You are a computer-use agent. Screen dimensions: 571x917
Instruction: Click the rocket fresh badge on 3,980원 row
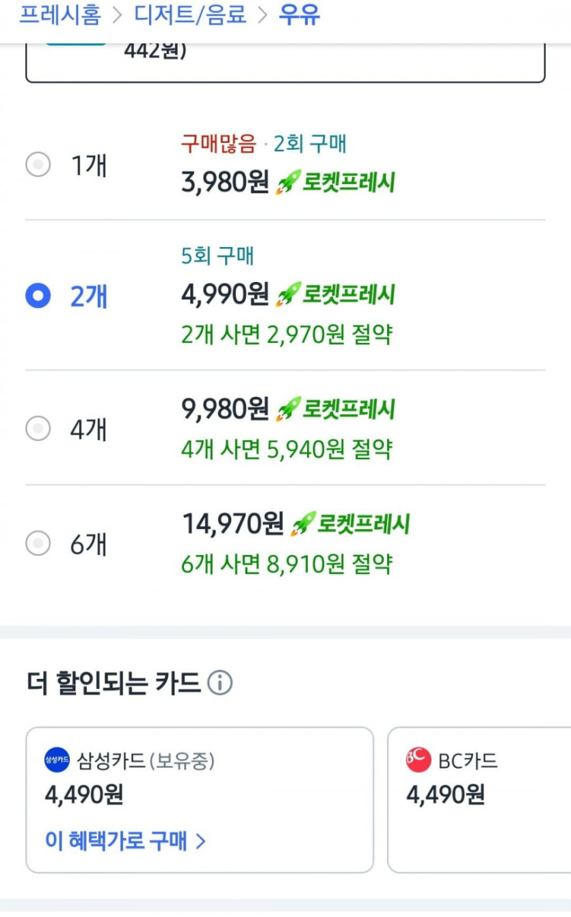336,183
